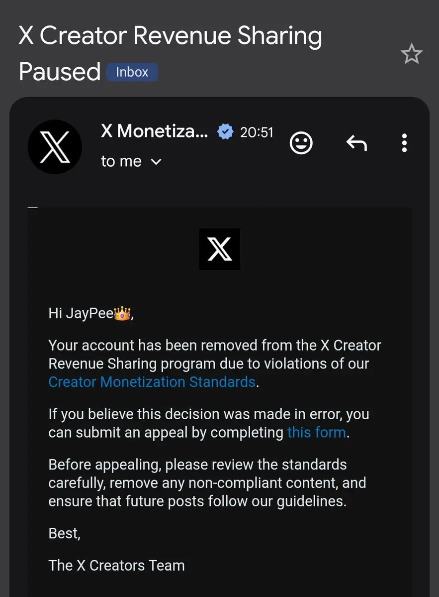Viewport: 439px width, 597px height.
Task: Tap the crown emoji after JayPee
Action: click(122, 314)
